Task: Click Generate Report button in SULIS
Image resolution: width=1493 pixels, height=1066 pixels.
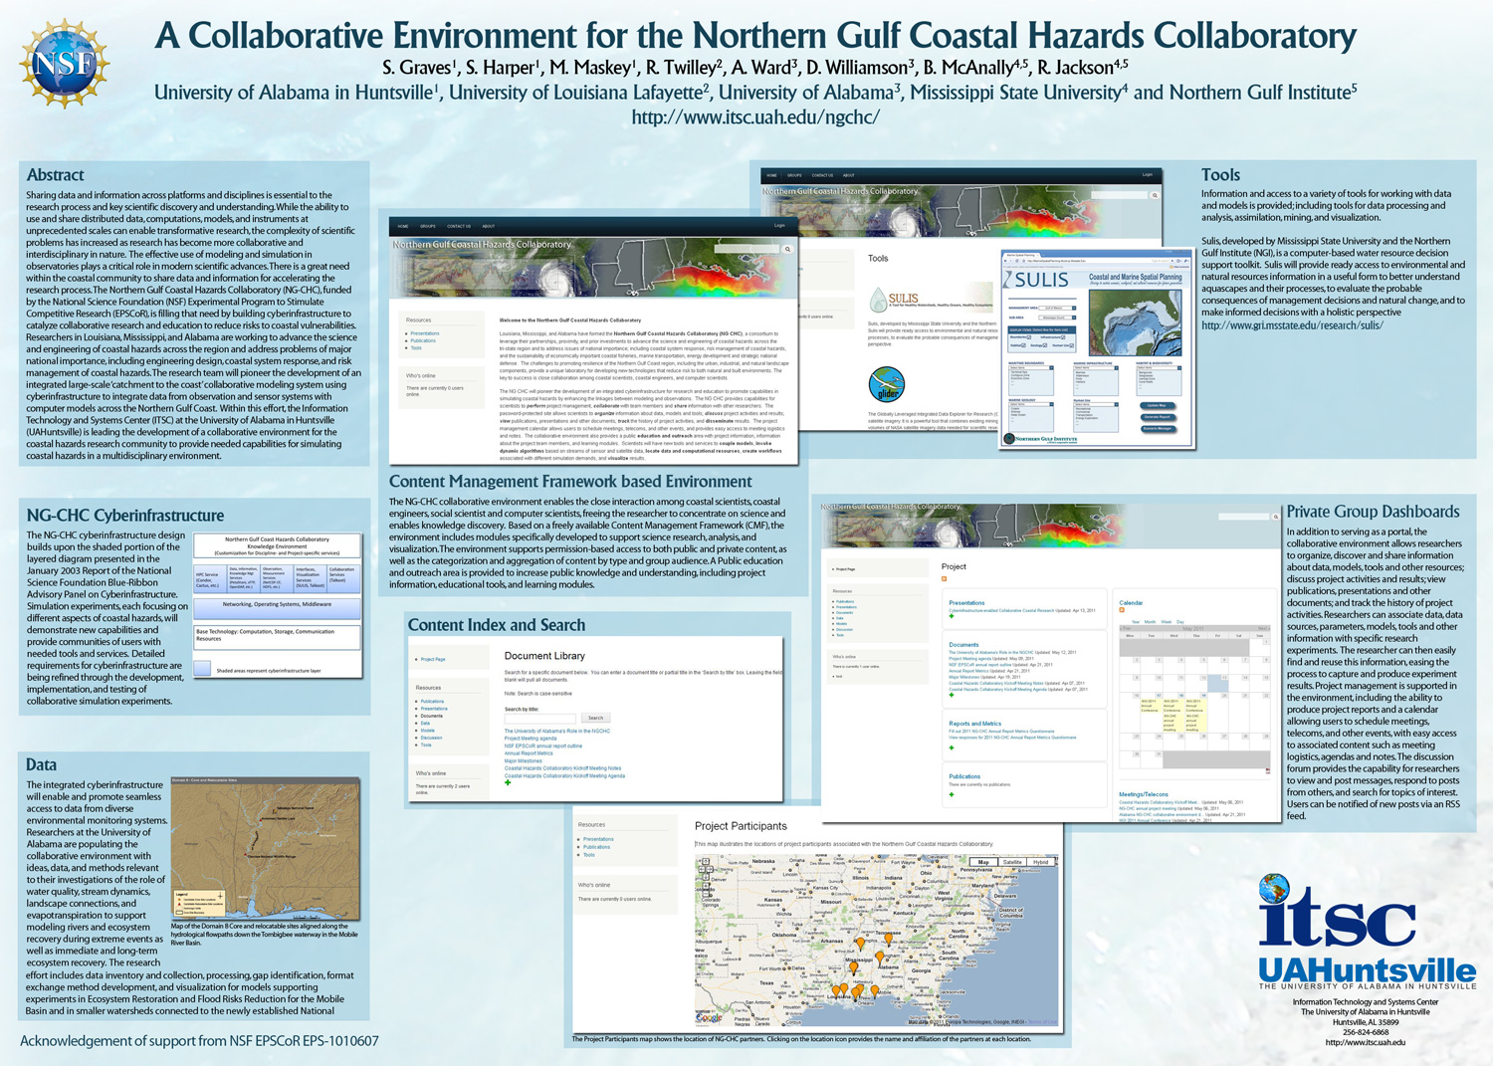Action: coord(1158,417)
